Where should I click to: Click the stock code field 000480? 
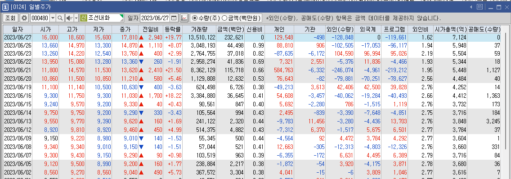pos(40,18)
